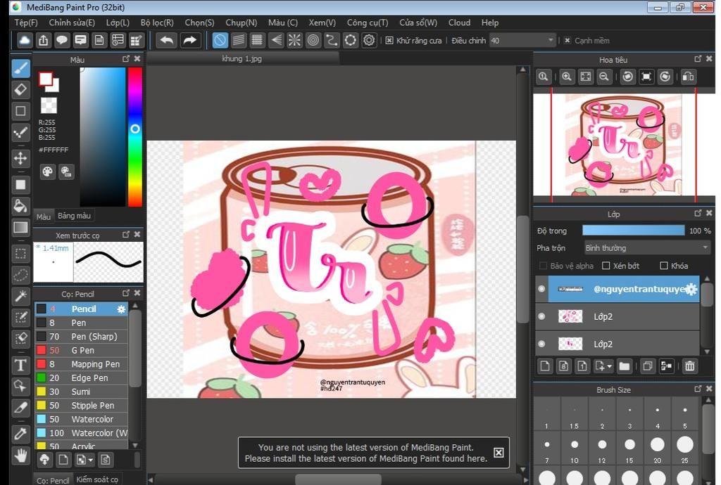Select the Magic Wand tool
The image size is (721, 485).
point(20,296)
